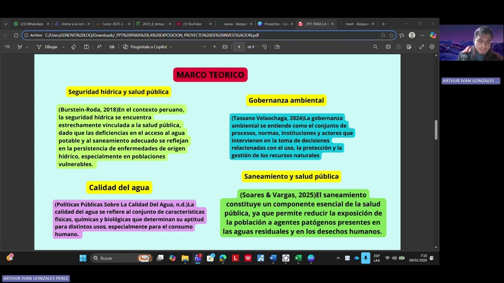This screenshot has height=283, width=504.
Task: Click the Saneamiento y salud pública heading
Action: coord(291,176)
